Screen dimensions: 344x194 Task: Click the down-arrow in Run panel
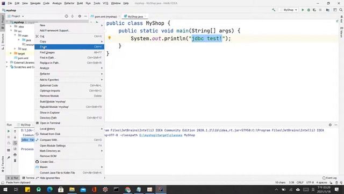tap(15, 137)
